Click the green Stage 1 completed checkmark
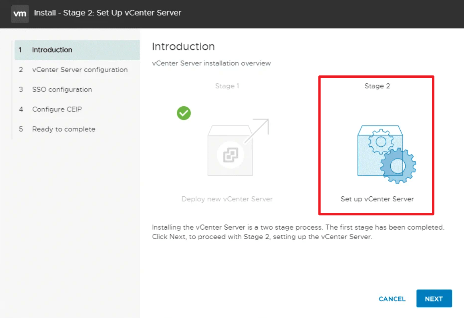Screen dimensions: 464x318 pyautogui.click(x=184, y=113)
